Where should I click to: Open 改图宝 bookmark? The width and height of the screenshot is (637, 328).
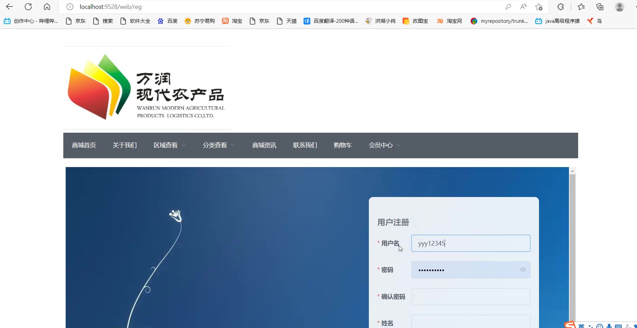415,21
